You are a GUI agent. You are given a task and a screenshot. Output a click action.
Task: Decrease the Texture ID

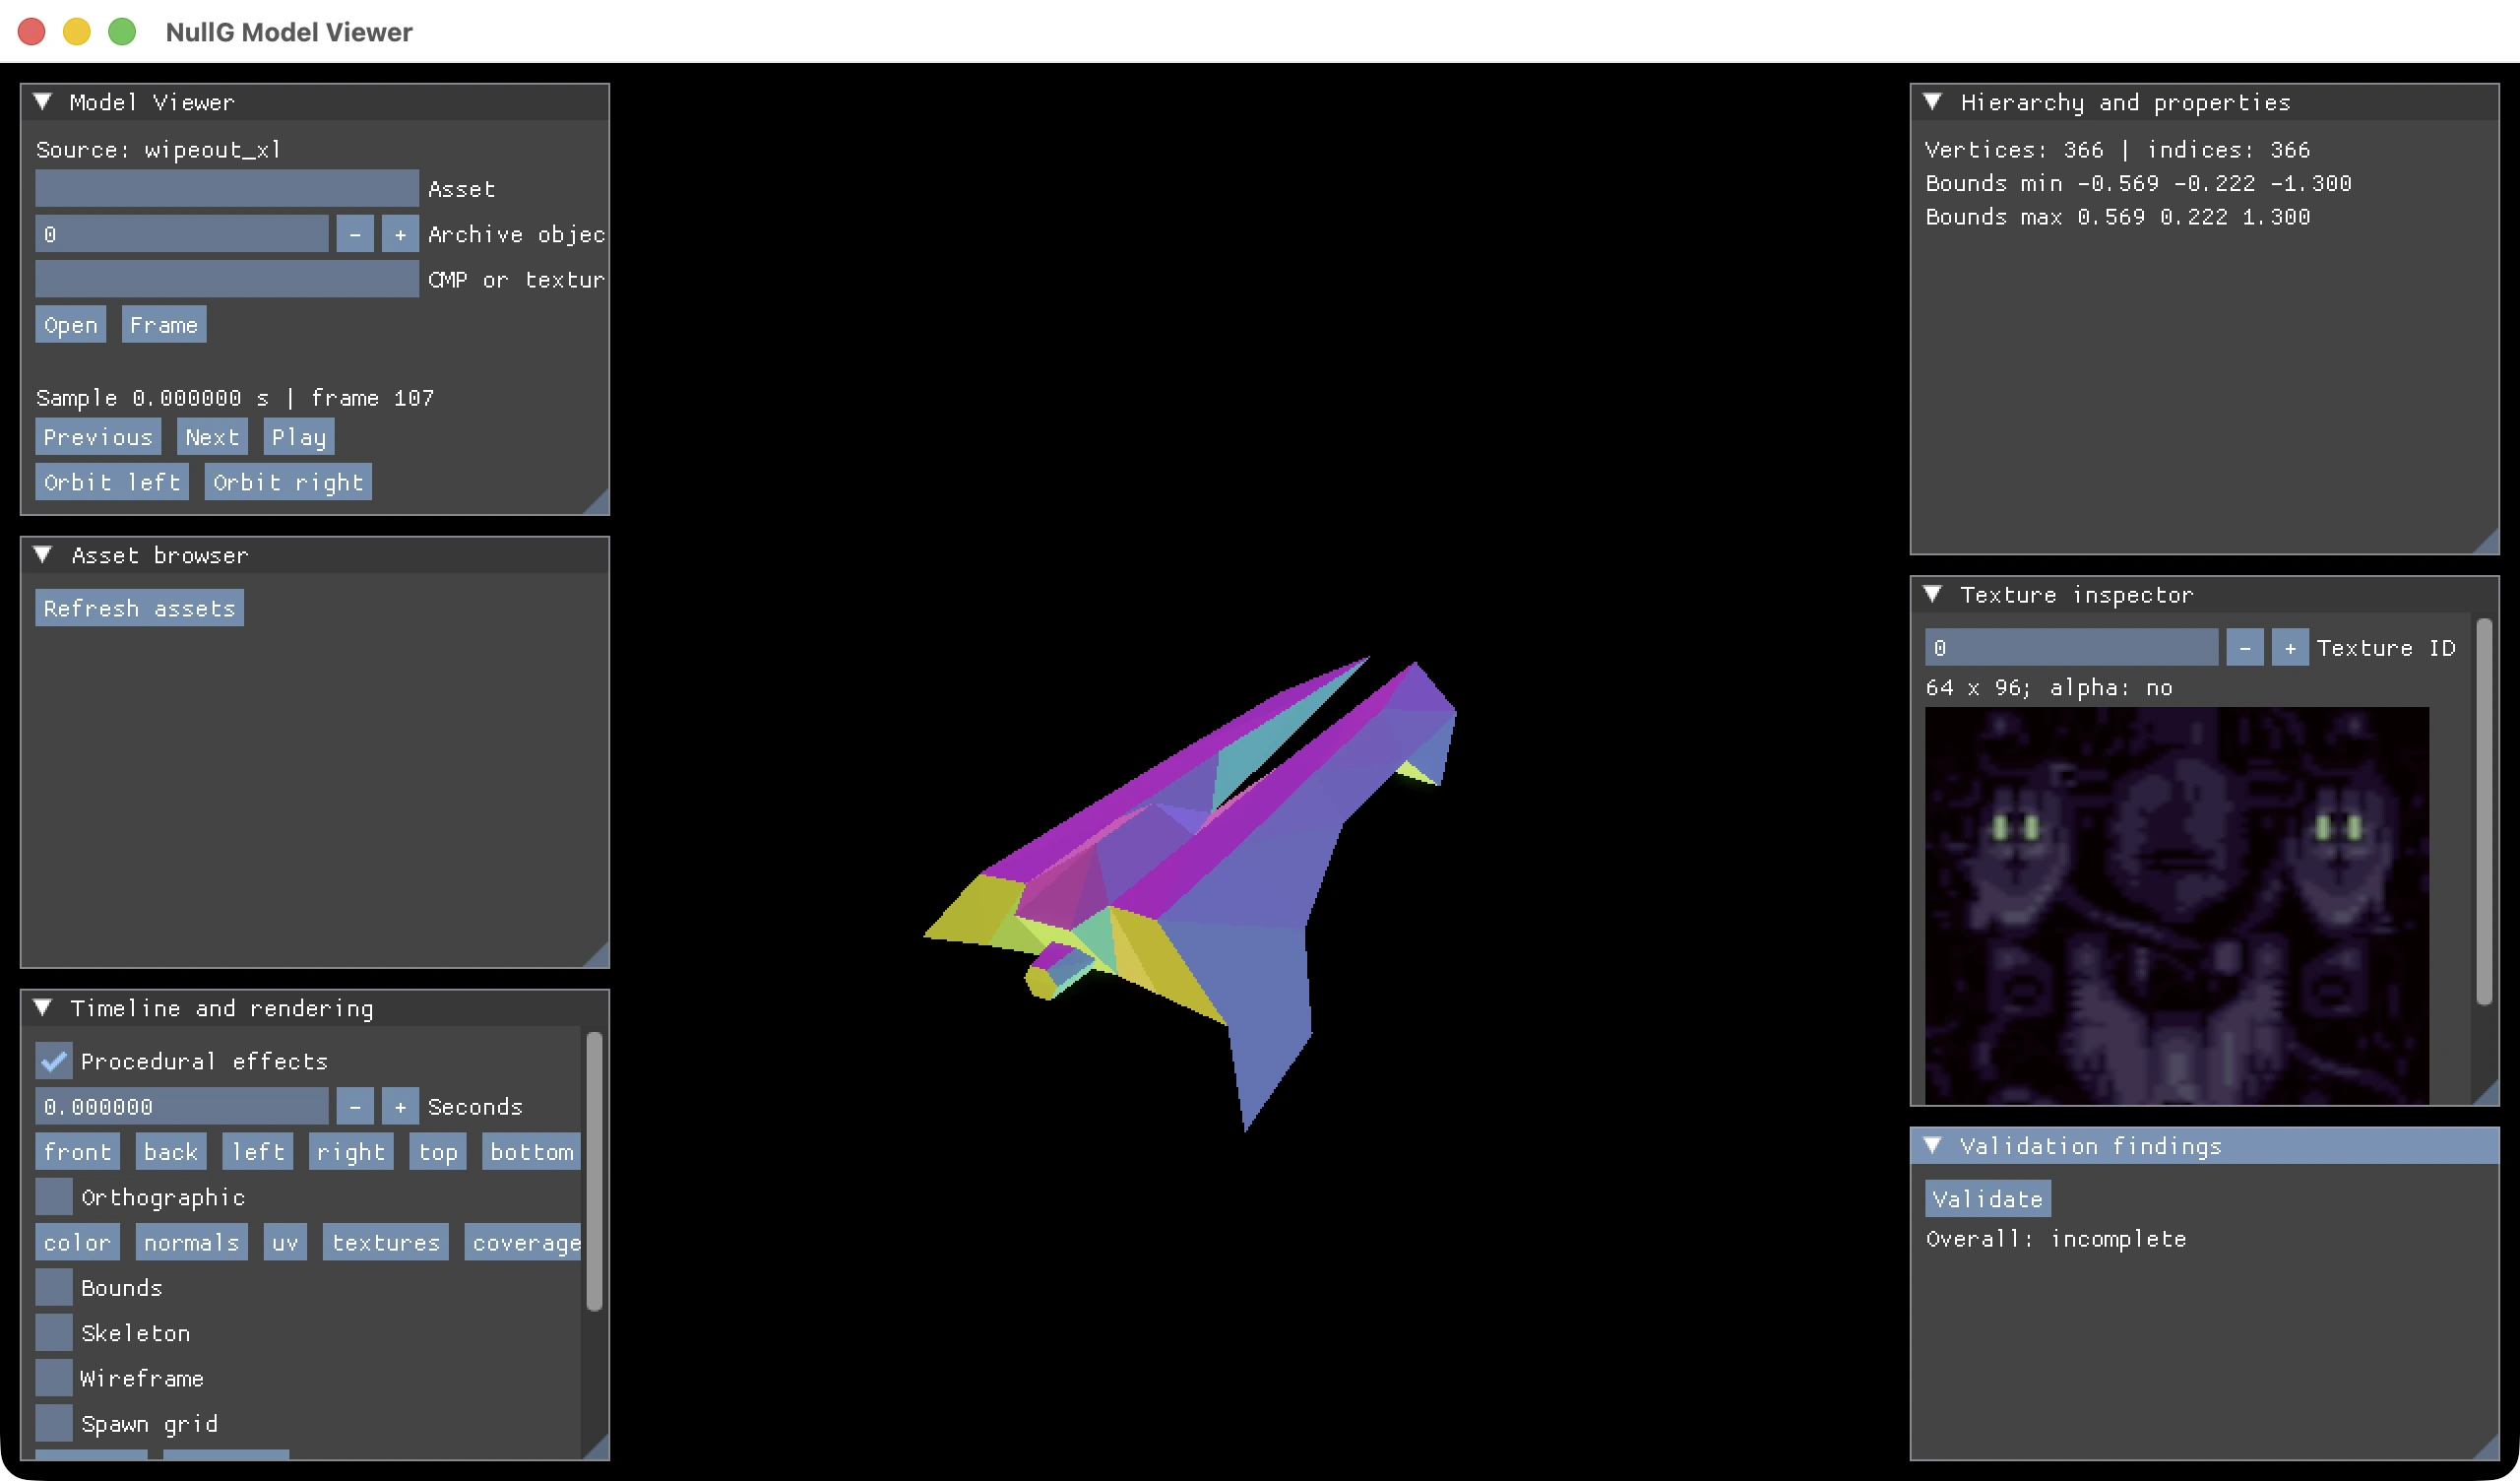coord(2245,647)
